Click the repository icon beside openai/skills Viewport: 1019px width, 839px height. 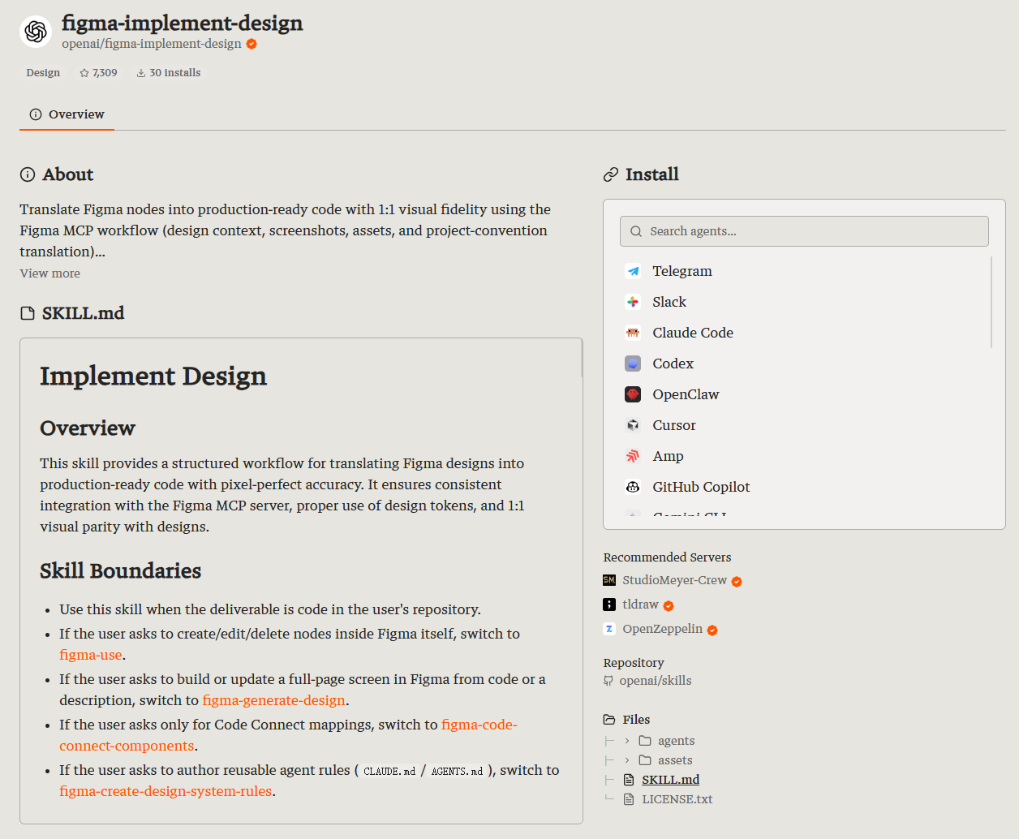pyautogui.click(x=608, y=681)
